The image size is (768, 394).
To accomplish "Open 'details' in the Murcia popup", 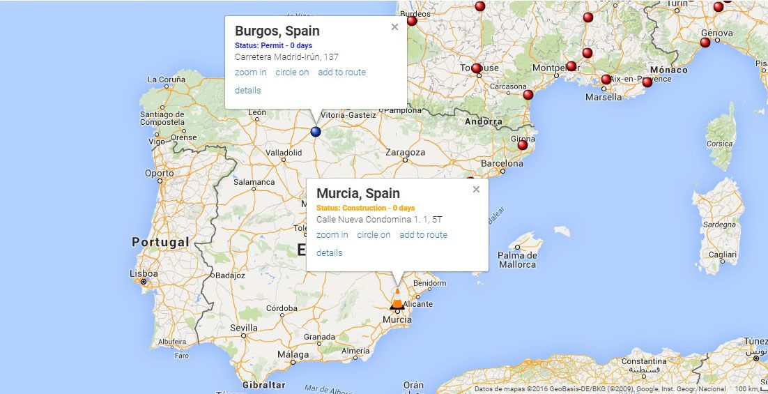I will coord(329,253).
